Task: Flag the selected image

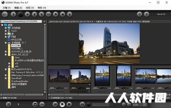Action: point(56,14)
